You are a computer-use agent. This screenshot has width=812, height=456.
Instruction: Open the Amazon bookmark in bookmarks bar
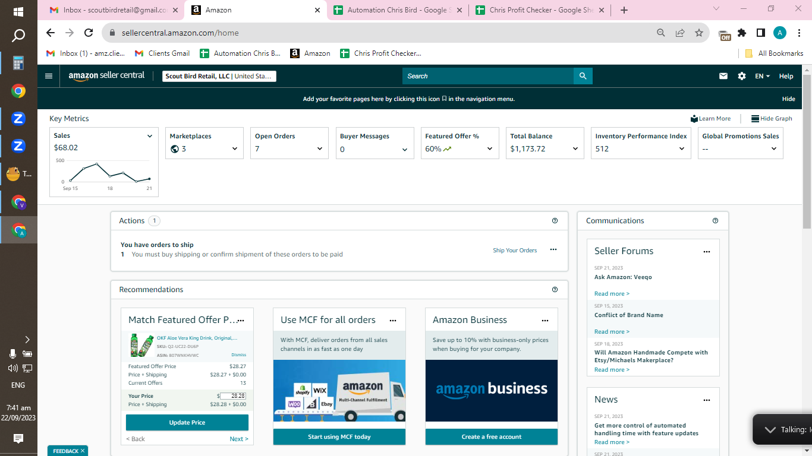(x=310, y=53)
